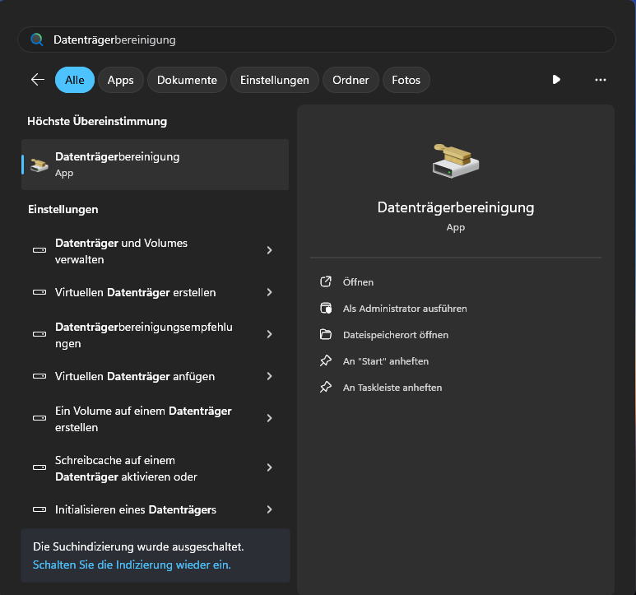Click drive icon beside Schreibcache auf einem Datenträger

pyautogui.click(x=39, y=467)
